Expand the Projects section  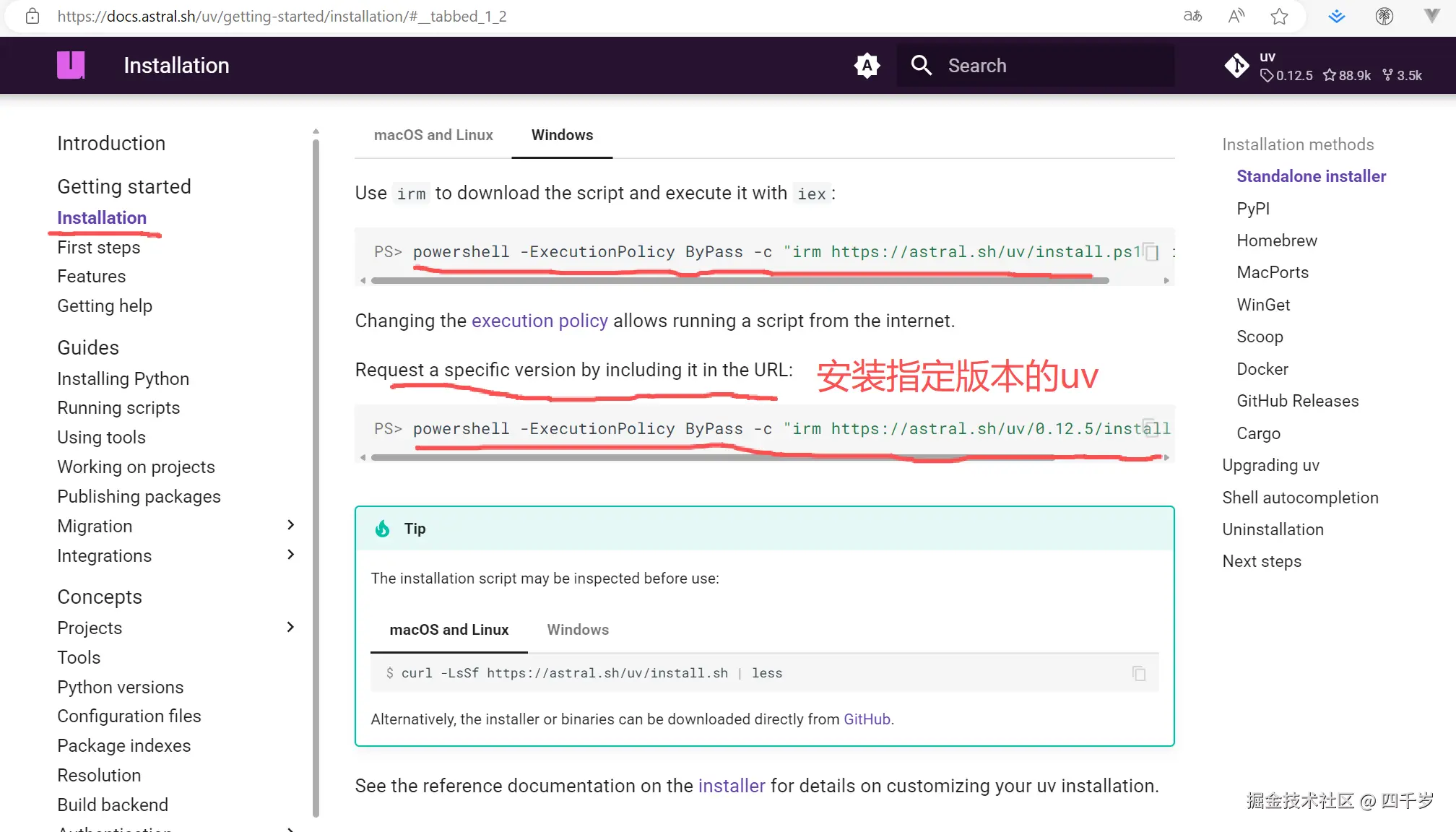(290, 627)
